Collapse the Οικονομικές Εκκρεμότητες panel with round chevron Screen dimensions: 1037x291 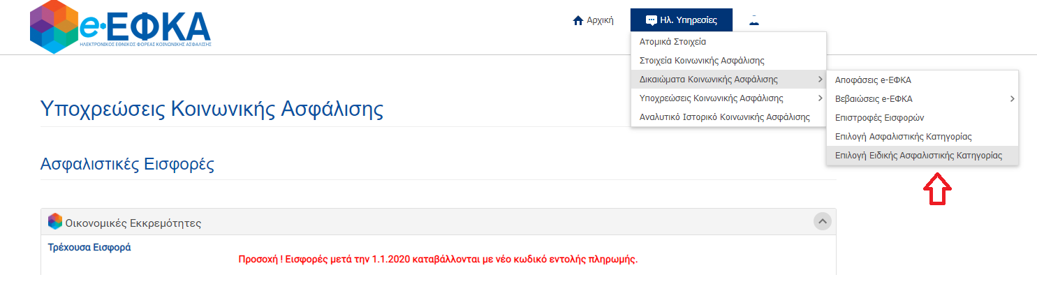coord(822,222)
